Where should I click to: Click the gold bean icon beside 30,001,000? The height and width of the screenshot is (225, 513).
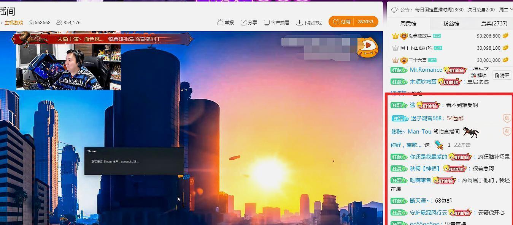505,60
